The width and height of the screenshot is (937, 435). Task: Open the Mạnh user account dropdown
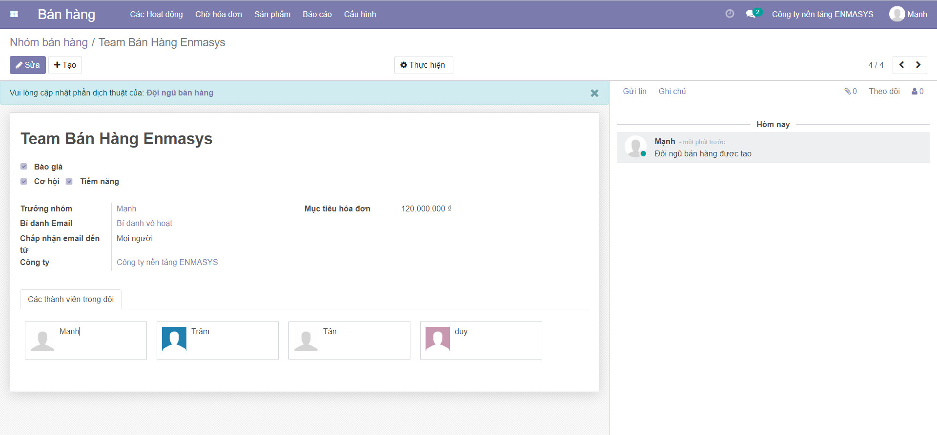click(908, 14)
